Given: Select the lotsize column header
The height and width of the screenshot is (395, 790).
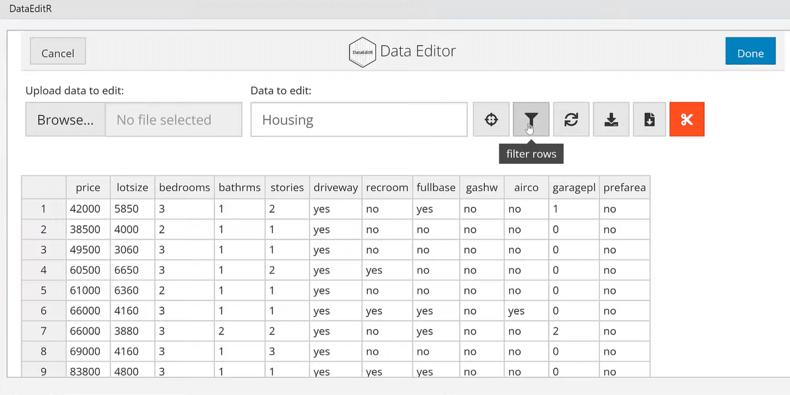Looking at the screenshot, I should click(x=133, y=188).
